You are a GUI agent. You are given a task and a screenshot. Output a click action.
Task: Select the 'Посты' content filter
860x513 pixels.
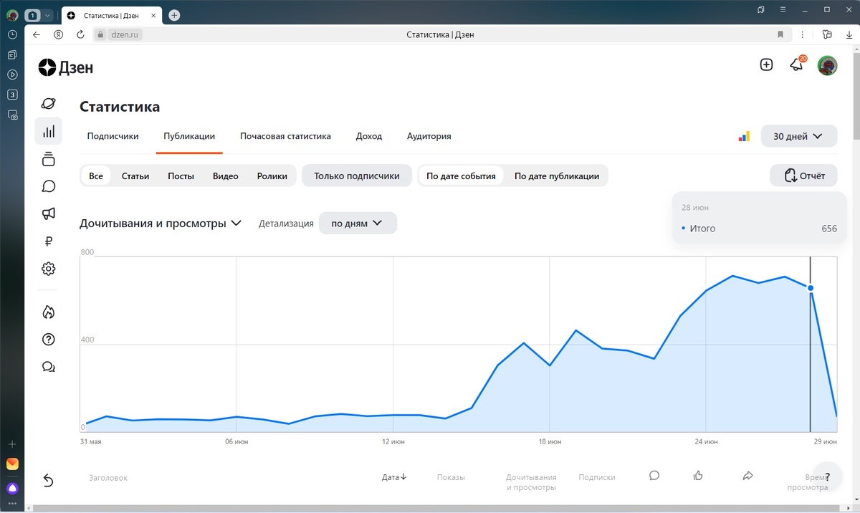pos(181,176)
